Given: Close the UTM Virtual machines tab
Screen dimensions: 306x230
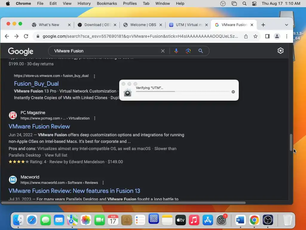Looking at the screenshot, I should point(206,25).
